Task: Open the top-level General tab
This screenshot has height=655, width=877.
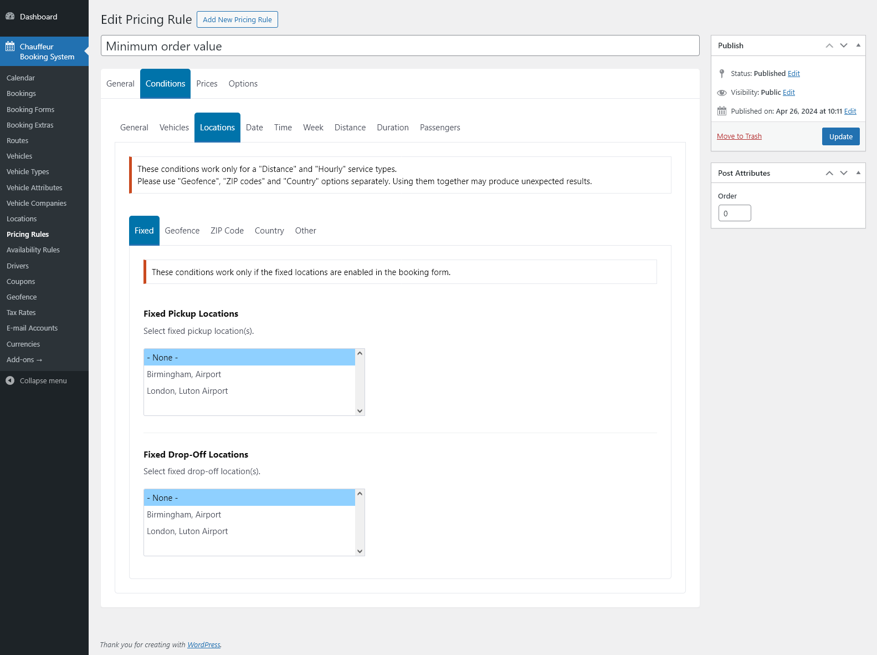Action: pyautogui.click(x=120, y=84)
